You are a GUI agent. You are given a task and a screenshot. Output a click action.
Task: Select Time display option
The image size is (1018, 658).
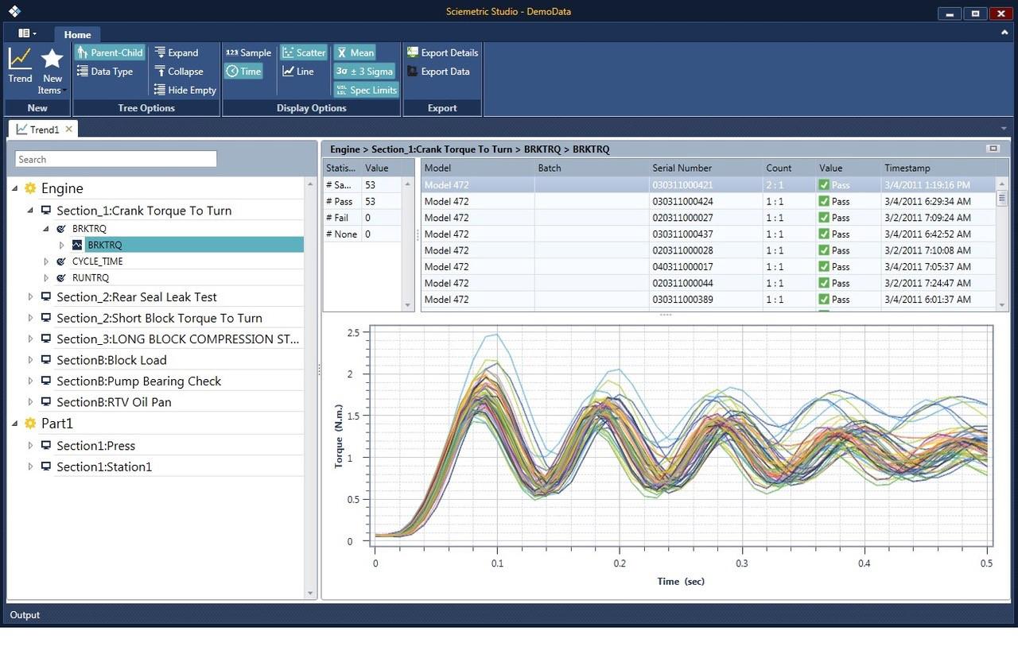(x=243, y=72)
